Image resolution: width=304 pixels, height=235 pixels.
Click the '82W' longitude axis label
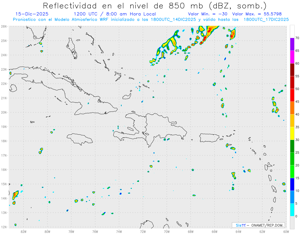23,231
